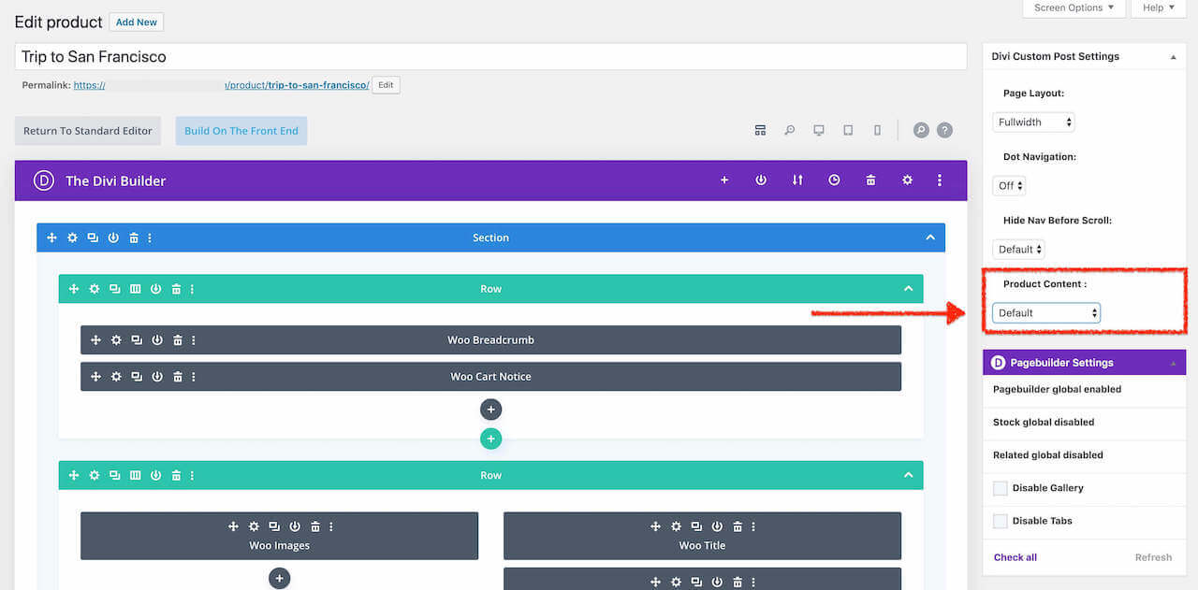
Task: Open history clock in Divi Builder header
Action: (834, 180)
